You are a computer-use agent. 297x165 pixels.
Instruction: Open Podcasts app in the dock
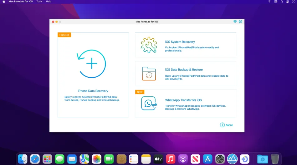pyautogui.click(x=183, y=159)
